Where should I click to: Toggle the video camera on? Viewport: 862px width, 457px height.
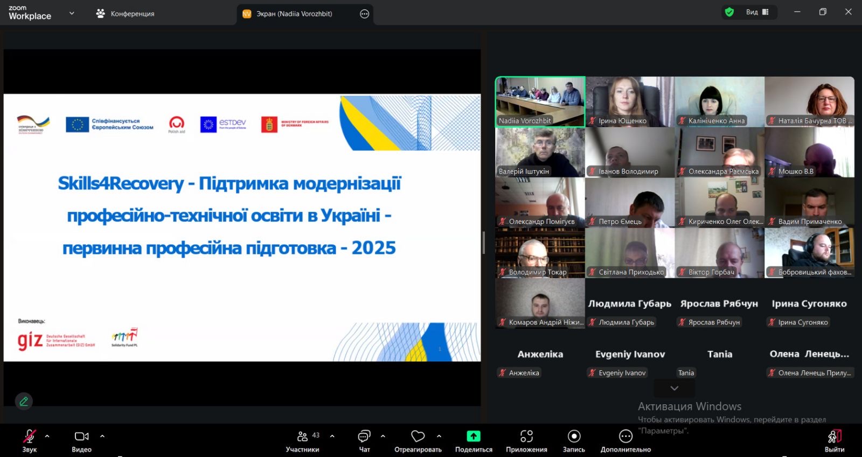click(x=82, y=441)
